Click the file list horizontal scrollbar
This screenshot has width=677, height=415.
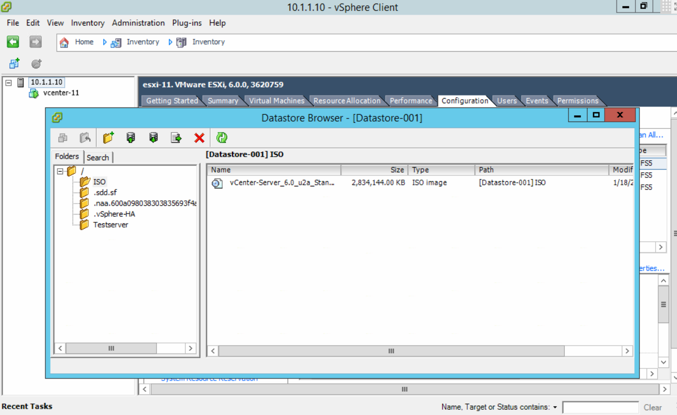(x=391, y=351)
